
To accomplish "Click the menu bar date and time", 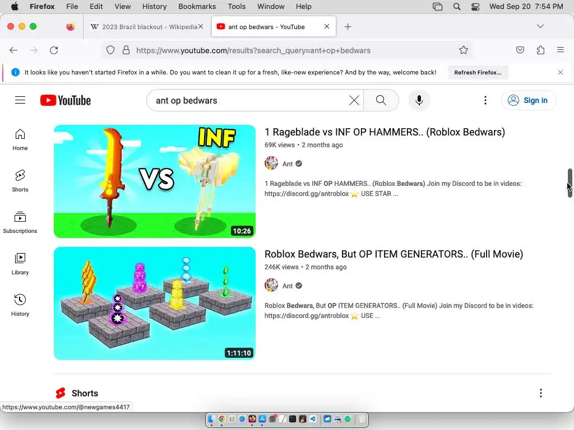I will pos(526,7).
